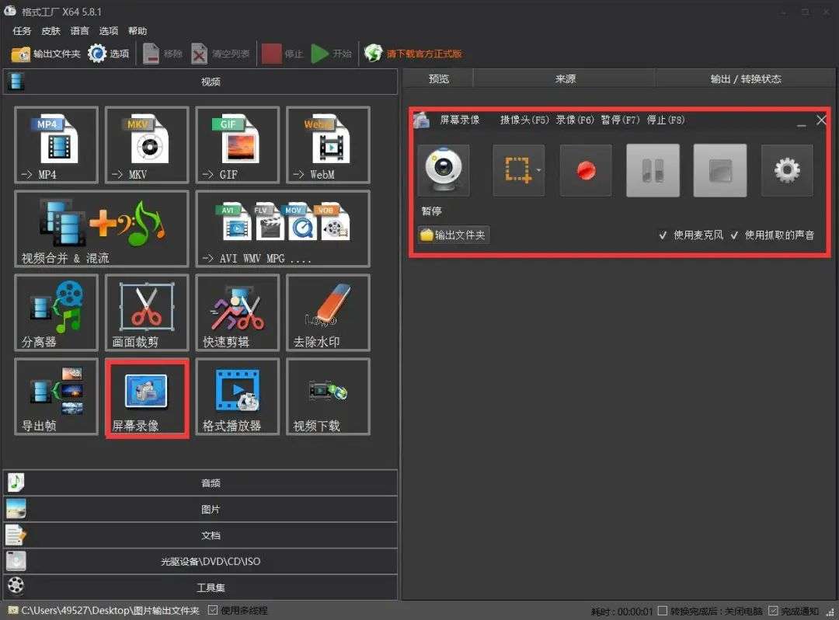Select the MP4 conversion icon
The width and height of the screenshot is (839, 620).
[56, 145]
